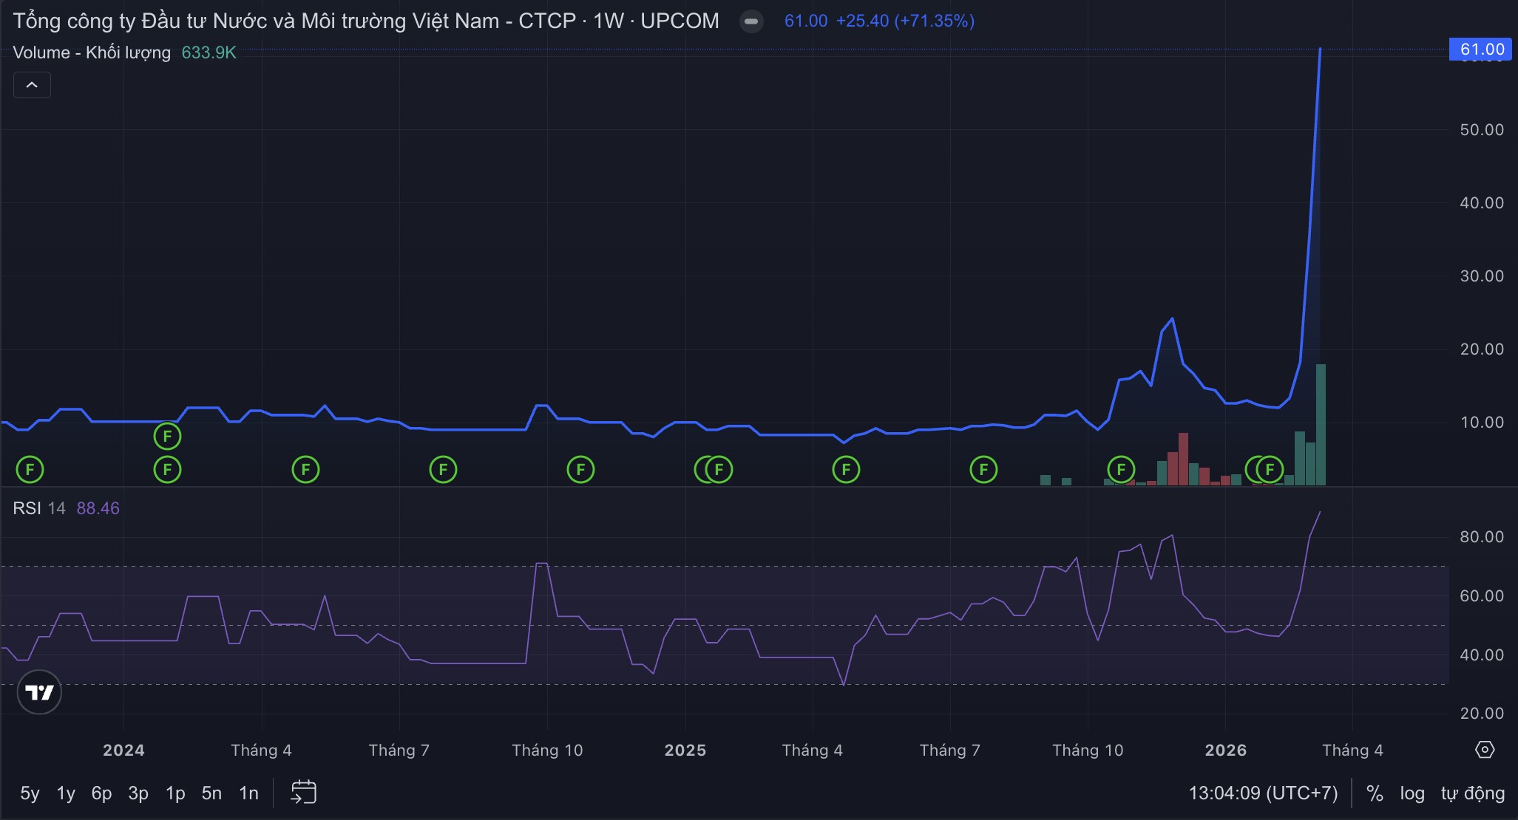
Task: Click the tallest volume bar at chart end
Action: [1321, 425]
